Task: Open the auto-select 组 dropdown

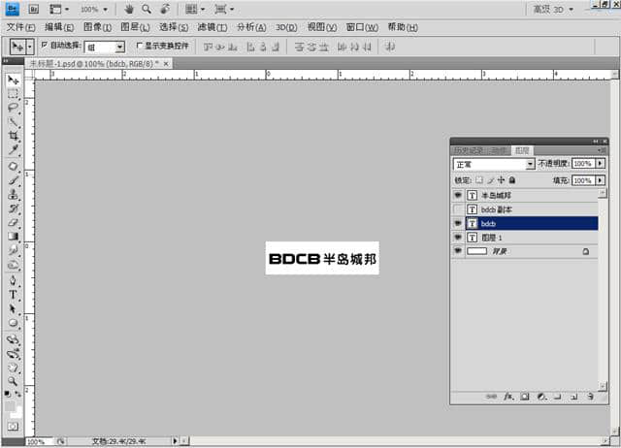Action: click(105, 47)
